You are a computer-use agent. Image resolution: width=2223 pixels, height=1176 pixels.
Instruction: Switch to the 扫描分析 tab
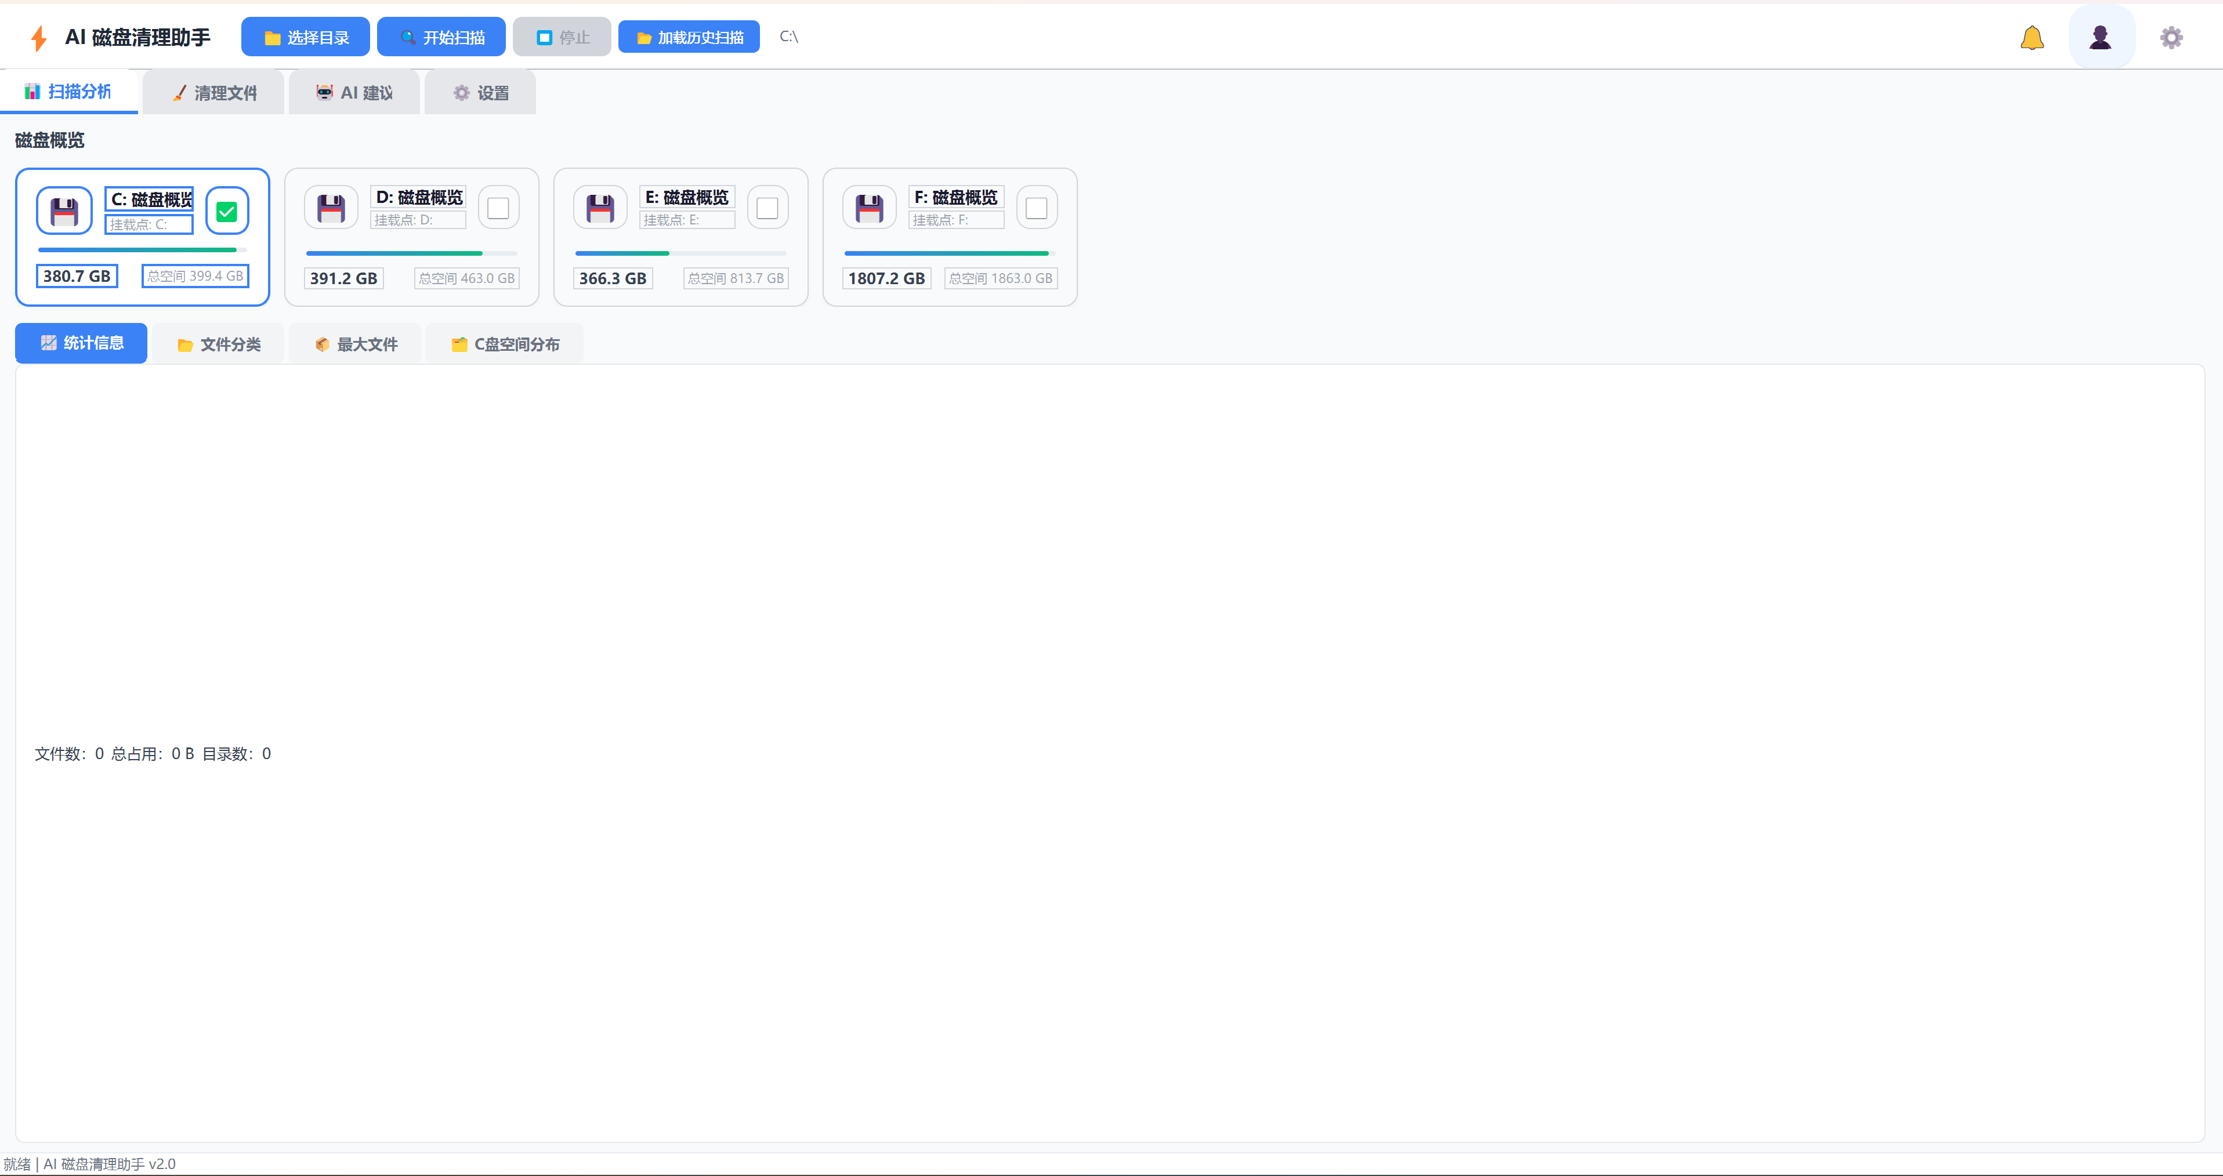tap(69, 92)
